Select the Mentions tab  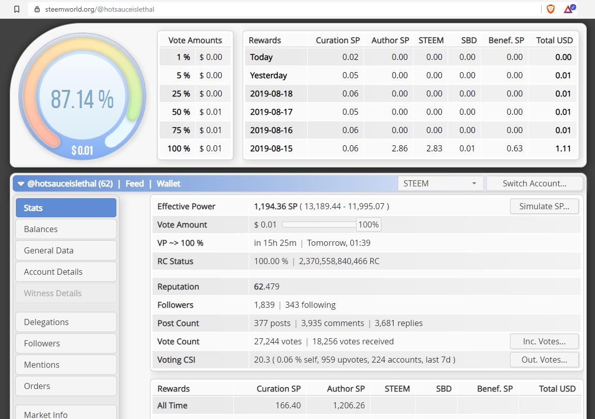66,365
